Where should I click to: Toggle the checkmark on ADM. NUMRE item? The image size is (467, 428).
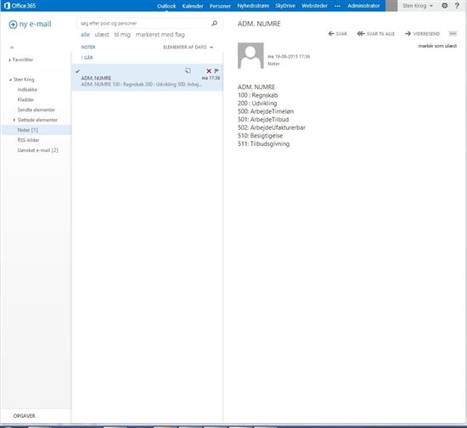(77, 71)
